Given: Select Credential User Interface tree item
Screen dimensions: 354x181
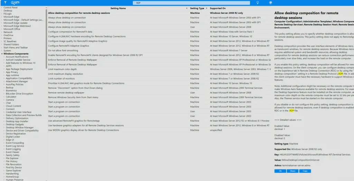Looking at the screenshot, I should [19, 112].
